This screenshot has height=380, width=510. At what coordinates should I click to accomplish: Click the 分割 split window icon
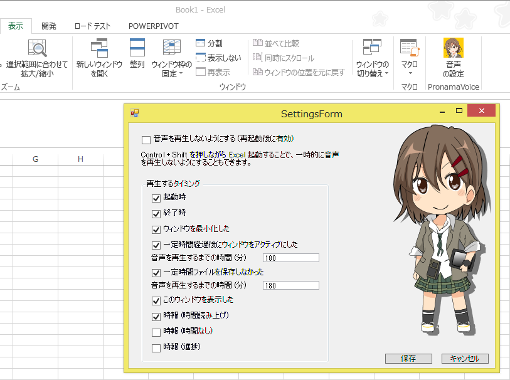pos(200,43)
